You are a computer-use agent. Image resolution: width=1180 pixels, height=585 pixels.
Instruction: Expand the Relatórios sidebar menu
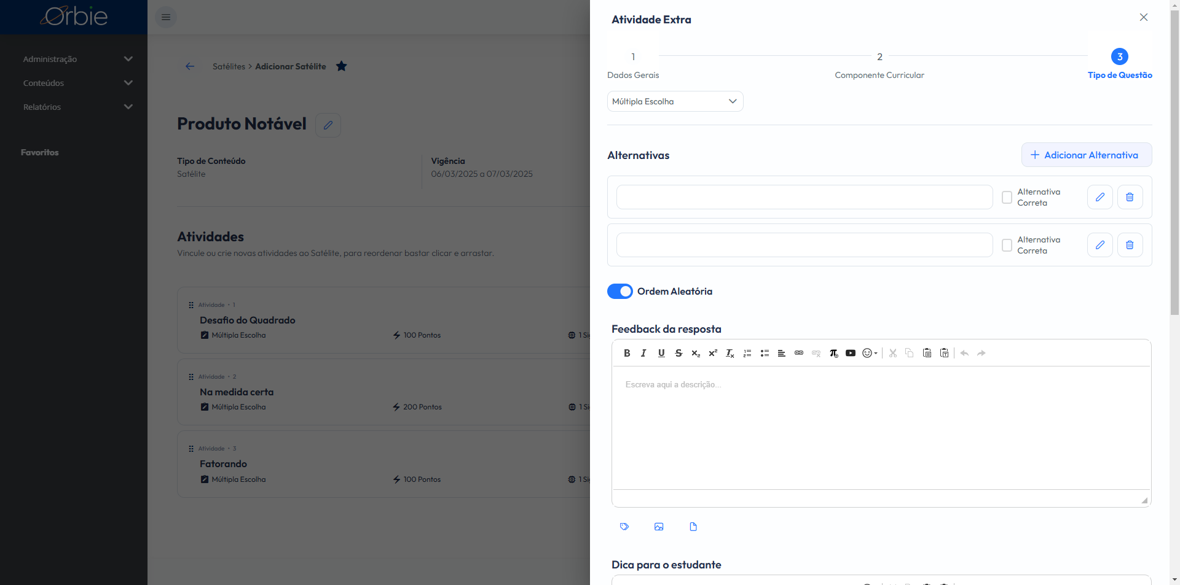click(x=77, y=107)
